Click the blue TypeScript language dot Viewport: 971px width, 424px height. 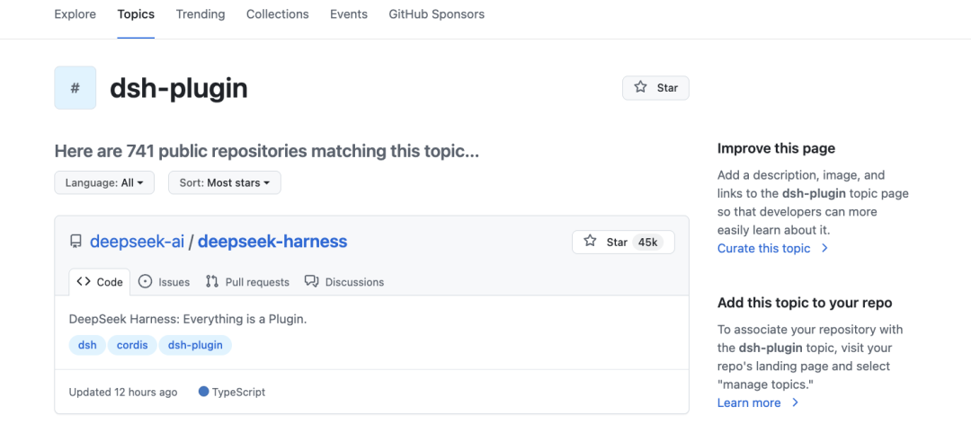[x=204, y=391]
